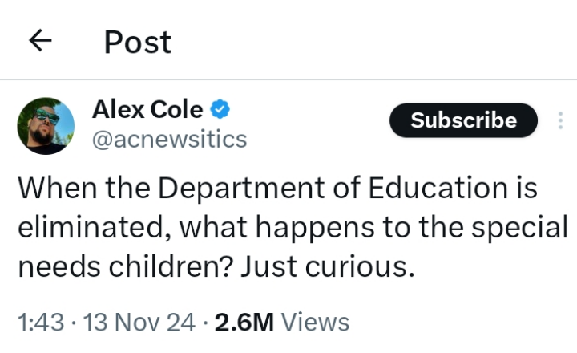Click the word Cole in the author name
The width and height of the screenshot is (577, 353).
[176, 109]
